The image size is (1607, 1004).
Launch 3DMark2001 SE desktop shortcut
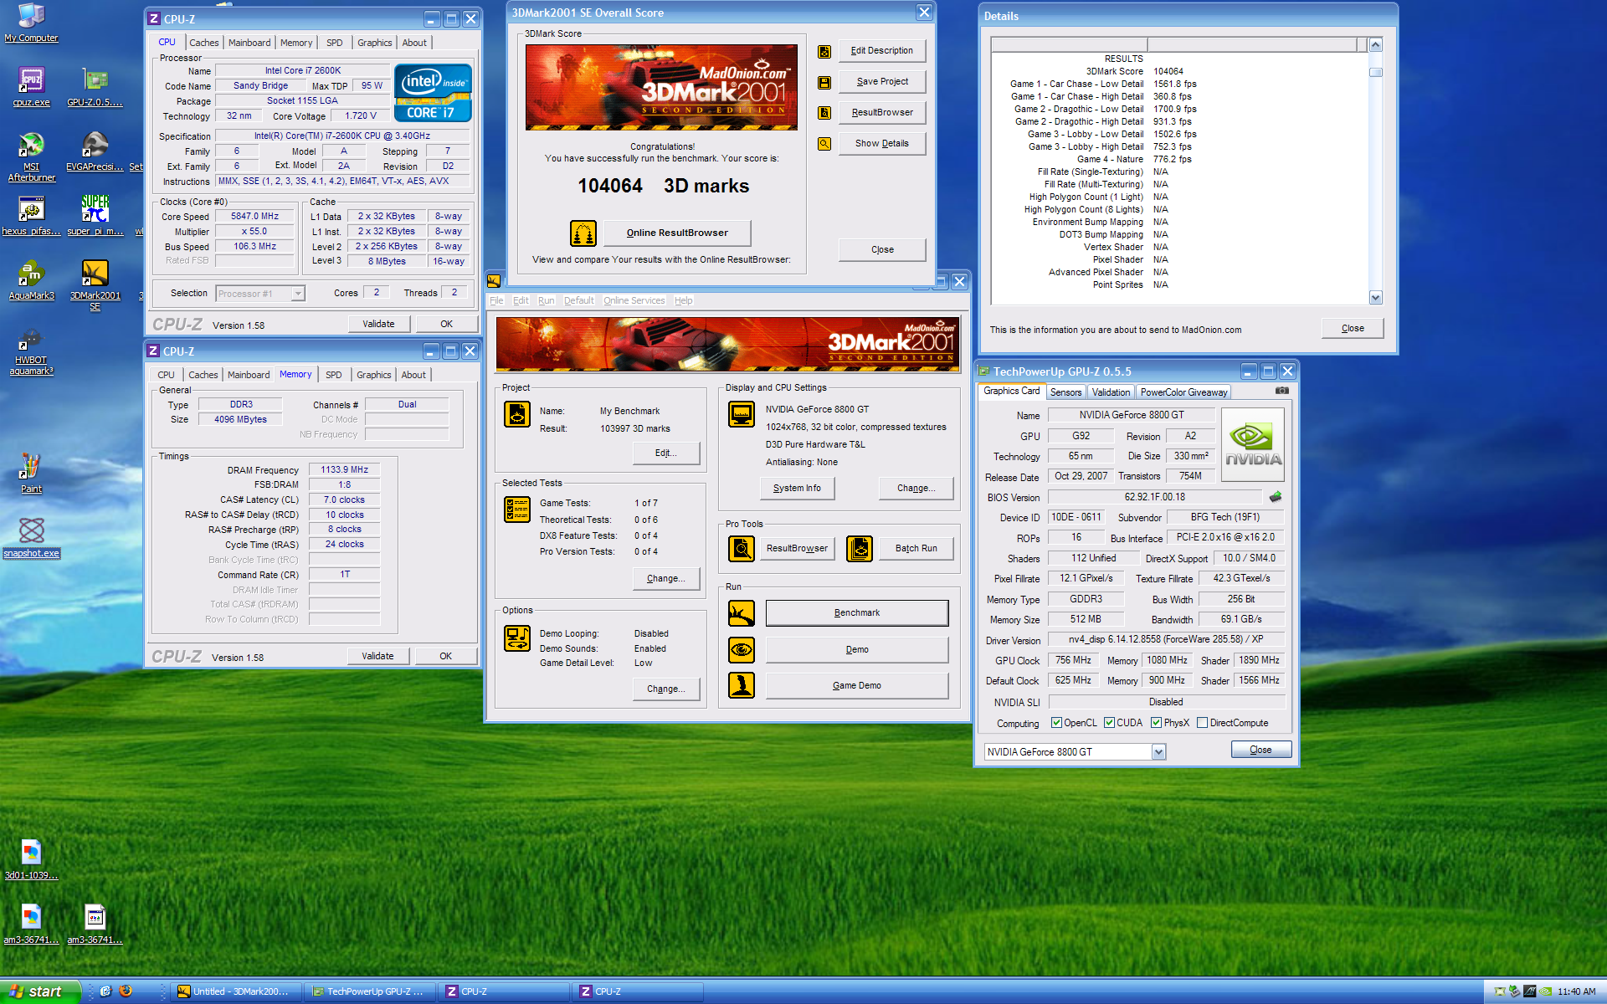[x=95, y=285]
